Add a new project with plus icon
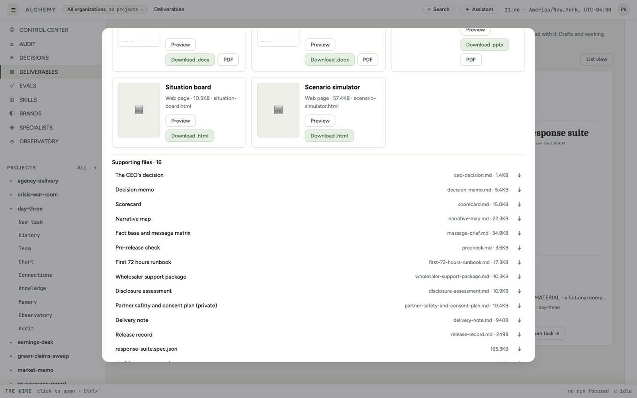 click(95, 168)
